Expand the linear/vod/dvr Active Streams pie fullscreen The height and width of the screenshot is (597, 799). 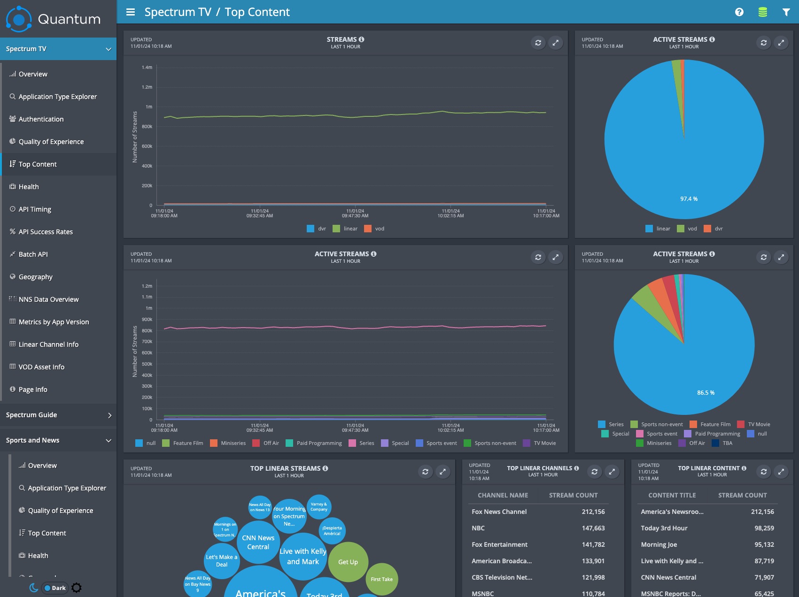[781, 43]
